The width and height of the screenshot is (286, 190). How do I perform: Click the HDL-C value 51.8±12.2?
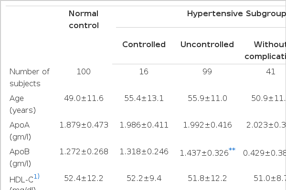tap(207, 178)
